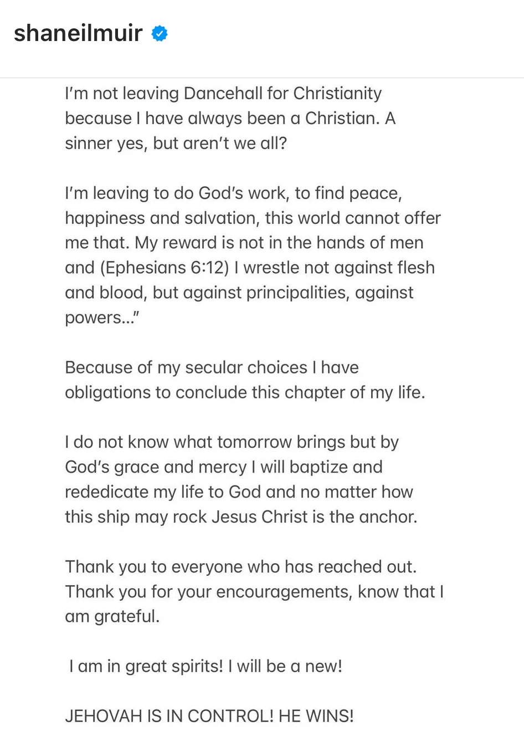Click "Thank you for your encouragements" line
The image size is (524, 746).
(254, 592)
